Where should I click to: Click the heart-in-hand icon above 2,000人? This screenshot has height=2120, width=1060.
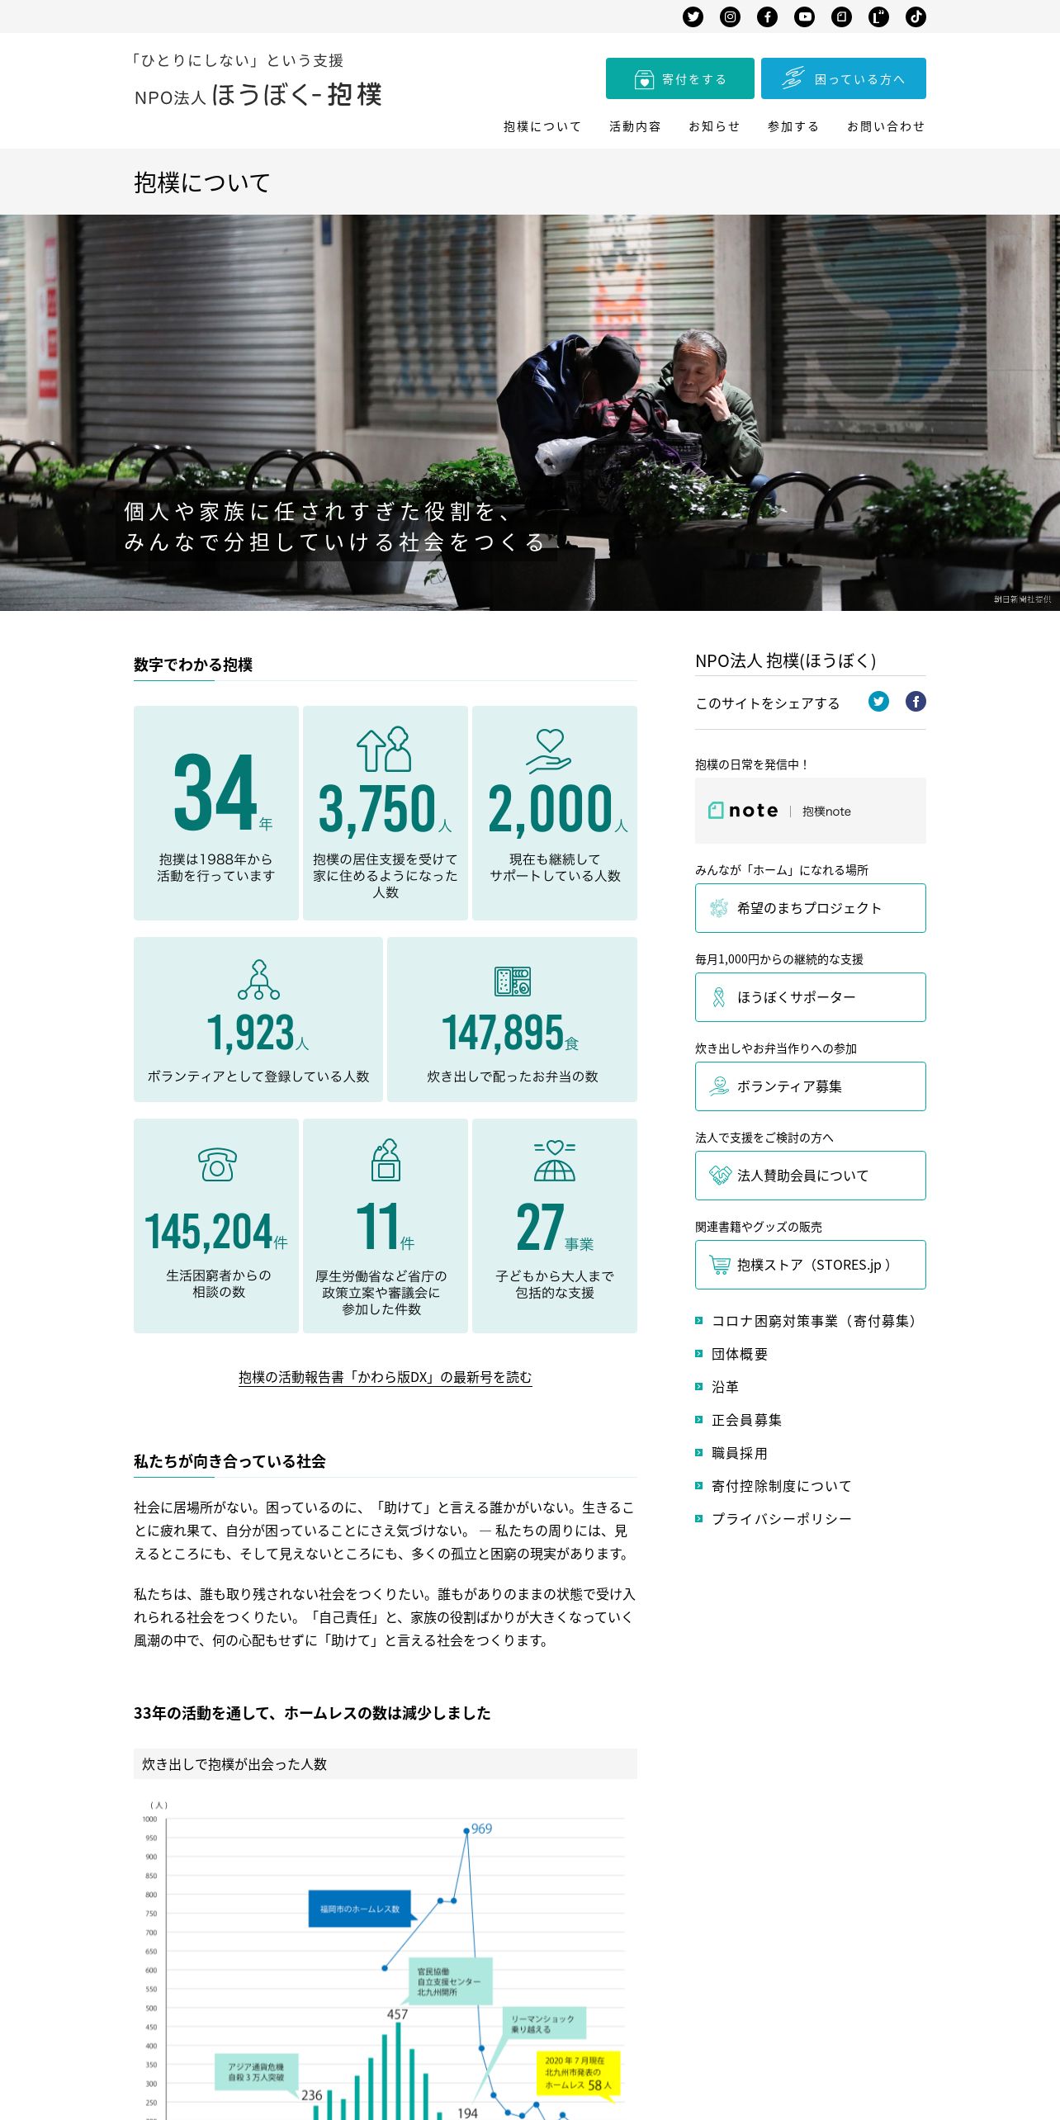pyautogui.click(x=550, y=750)
